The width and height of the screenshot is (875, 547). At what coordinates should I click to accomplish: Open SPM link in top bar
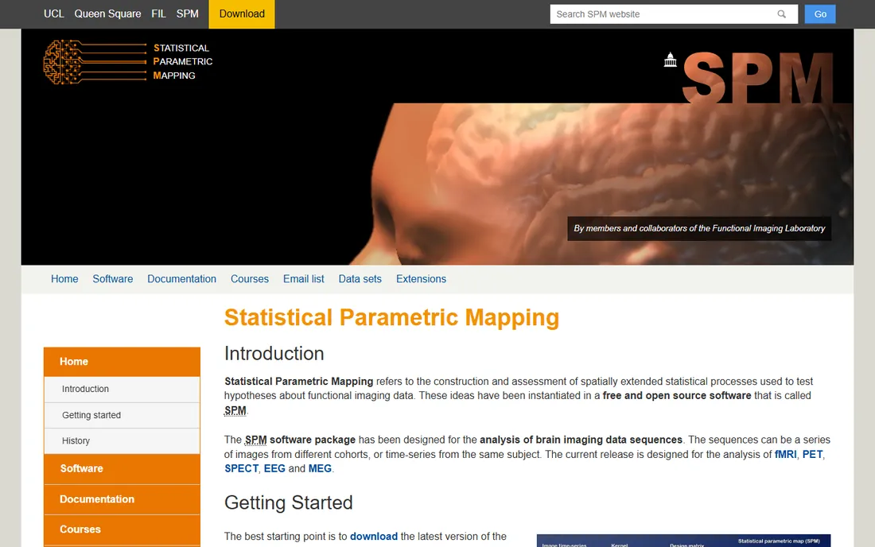click(x=188, y=14)
